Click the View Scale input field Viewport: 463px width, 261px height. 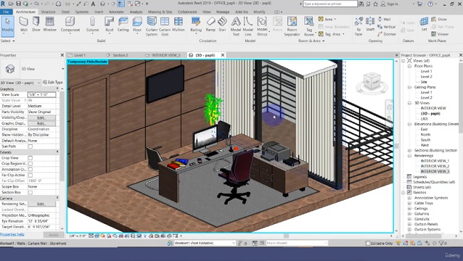[x=41, y=95]
